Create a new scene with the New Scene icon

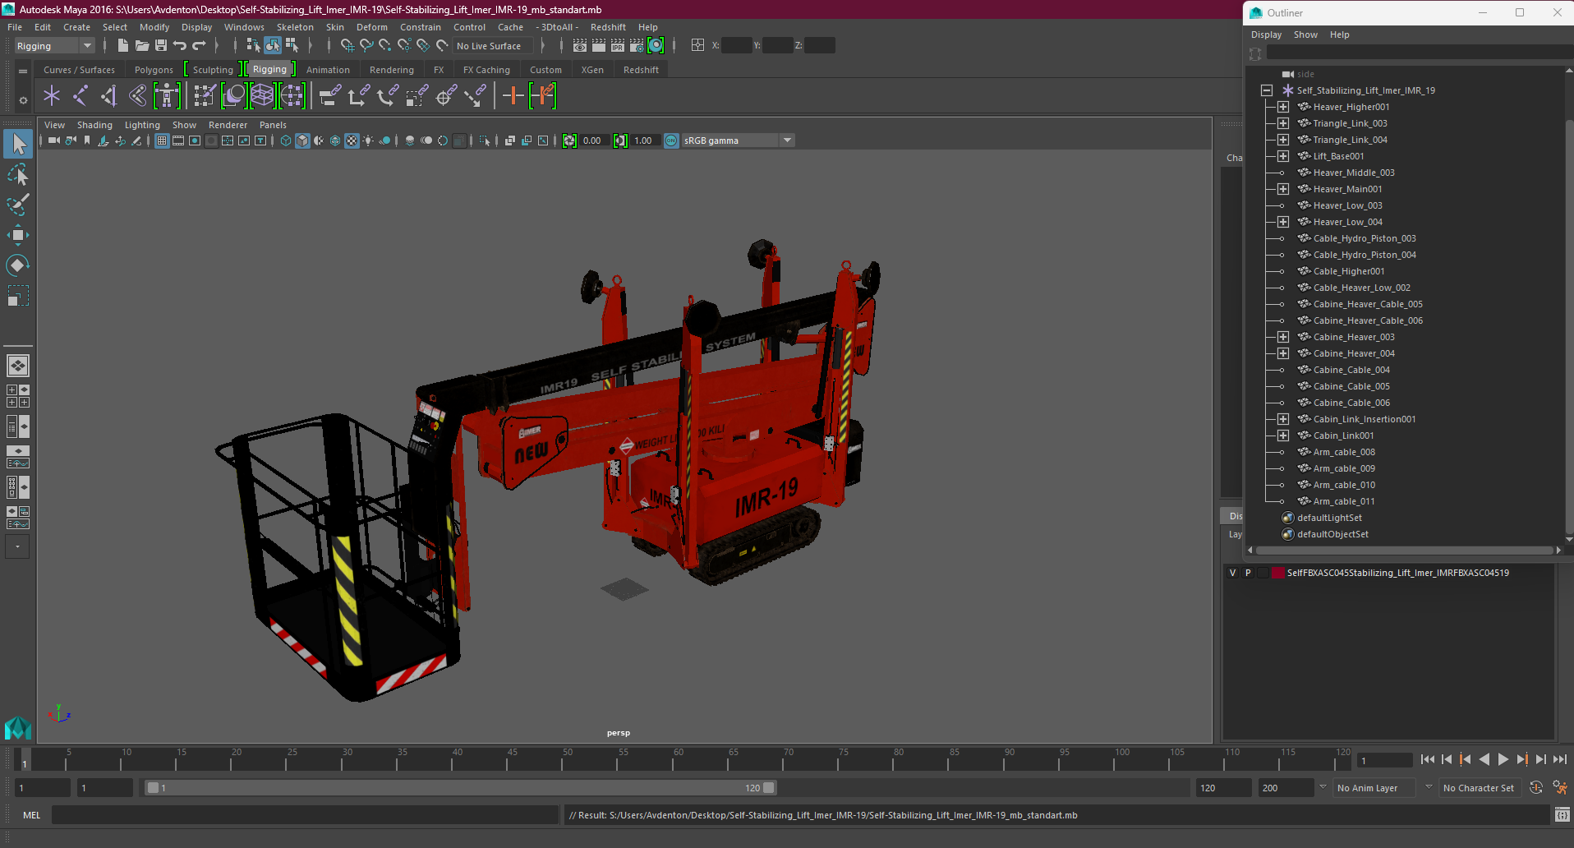(x=122, y=46)
